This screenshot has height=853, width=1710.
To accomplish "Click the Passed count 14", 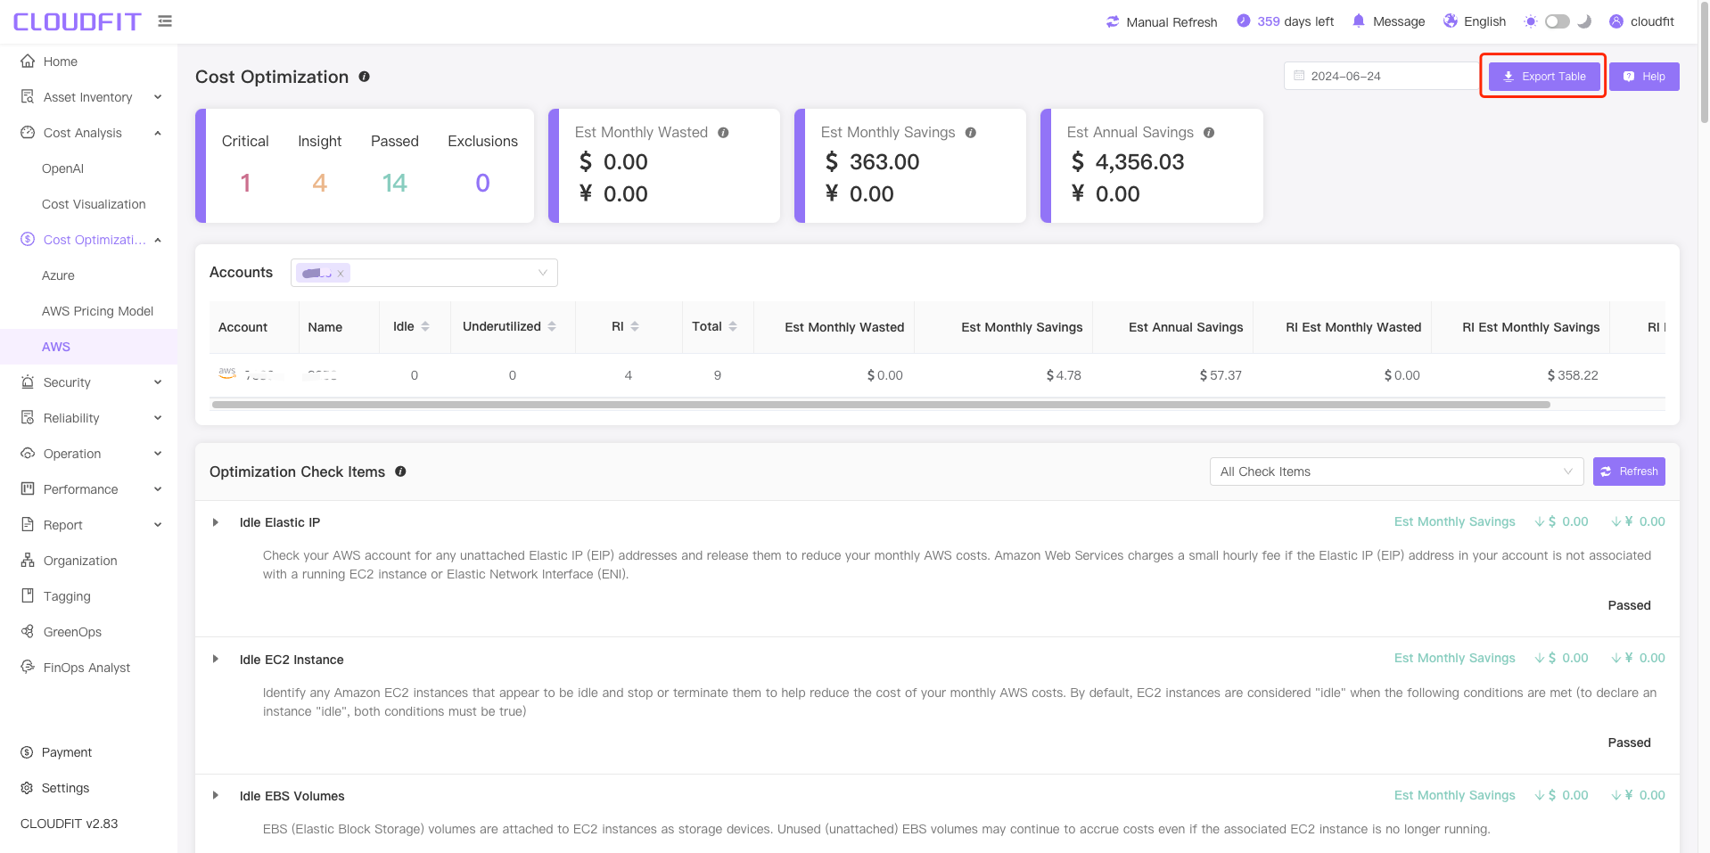I will pos(395,183).
